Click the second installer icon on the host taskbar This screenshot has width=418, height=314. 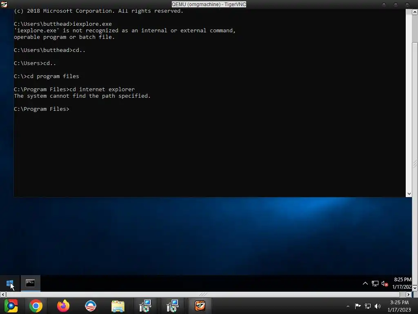click(x=173, y=306)
